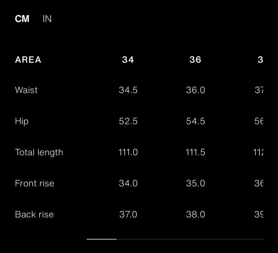Click the Waist row label
The height and width of the screenshot is (253, 278).
(x=26, y=90)
